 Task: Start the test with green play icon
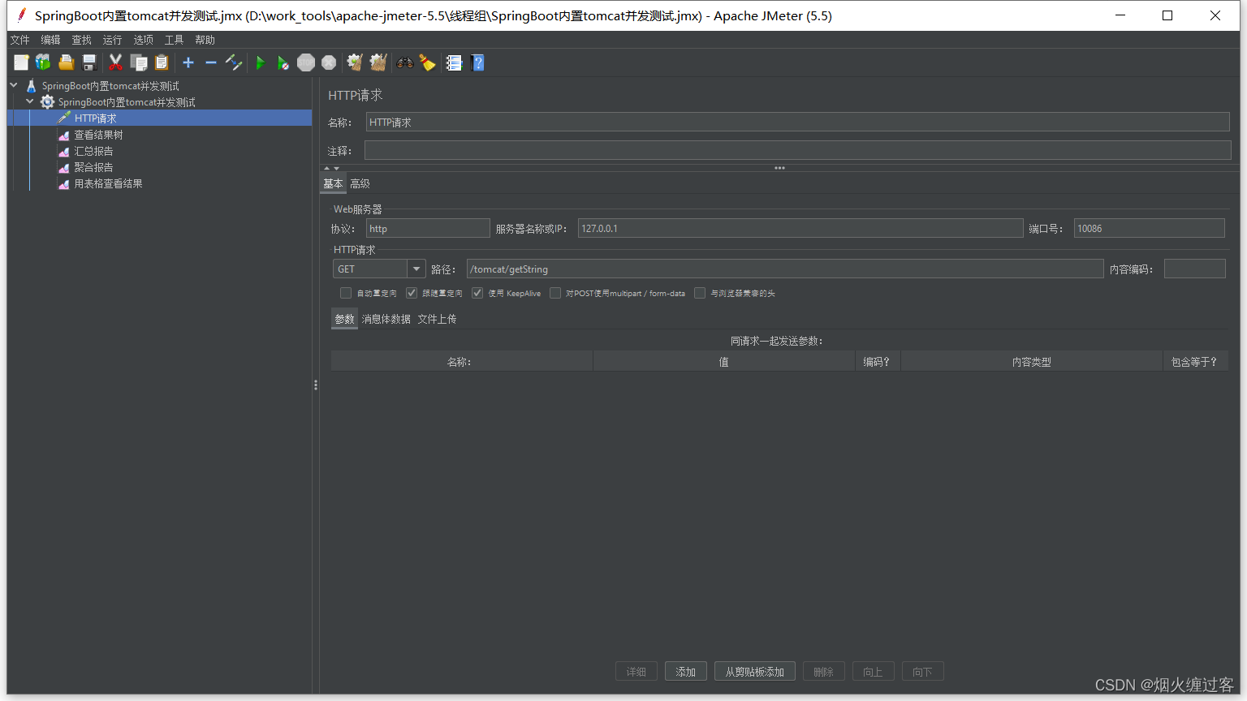[x=260, y=62]
